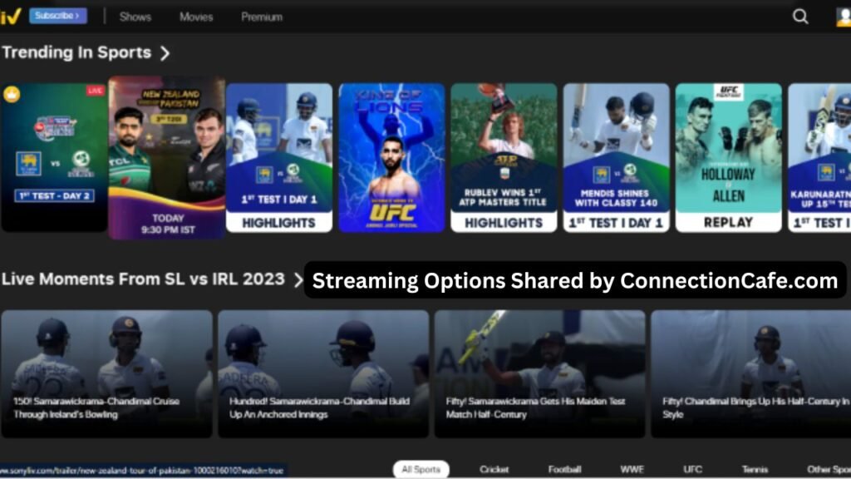Open Live Moments From SL vs IRL 2023 heading
Image resolution: width=851 pixels, height=479 pixels.
pos(143,279)
